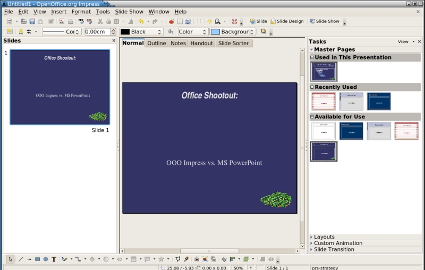This screenshot has height=270, width=425.
Task: Select the Line drawing tool
Action: 21,259
